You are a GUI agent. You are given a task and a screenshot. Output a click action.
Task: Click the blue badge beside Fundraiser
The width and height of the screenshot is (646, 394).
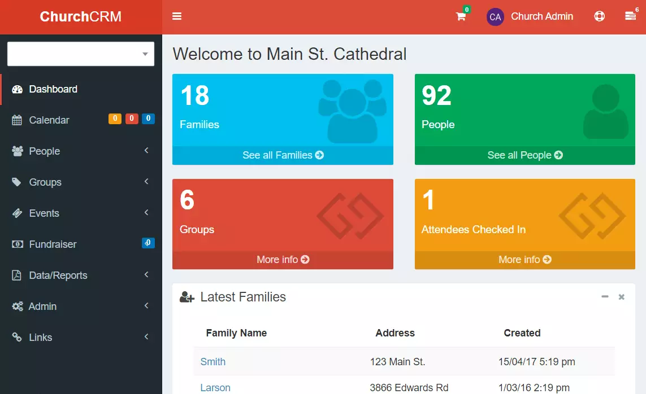tap(148, 243)
